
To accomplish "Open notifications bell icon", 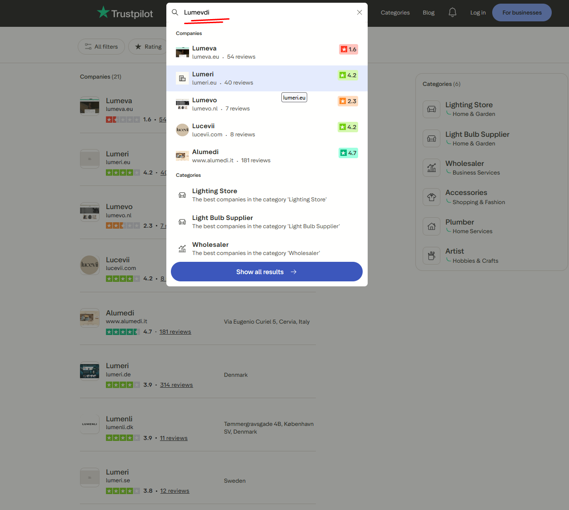I will [452, 13].
